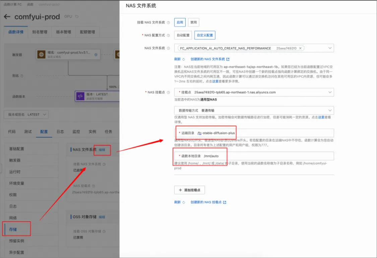This screenshot has height=258, width=377.
Task: Click the tag icon next to GPU
Action: click(x=77, y=17)
